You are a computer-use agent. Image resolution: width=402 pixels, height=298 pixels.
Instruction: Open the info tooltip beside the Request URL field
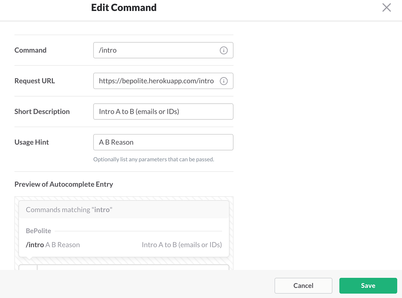pos(224,81)
